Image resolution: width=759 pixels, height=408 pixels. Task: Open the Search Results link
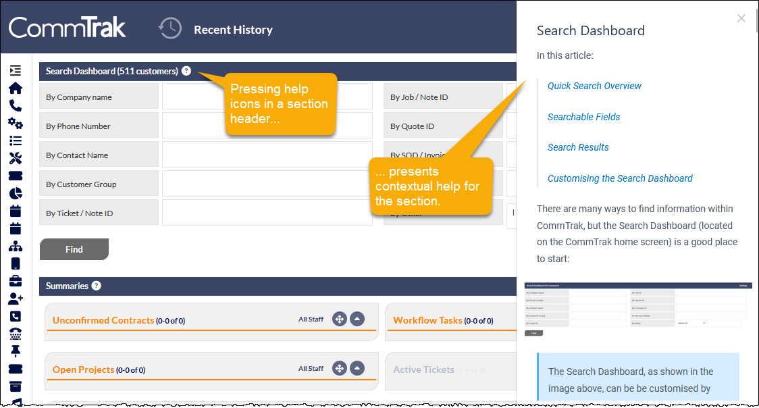[578, 147]
